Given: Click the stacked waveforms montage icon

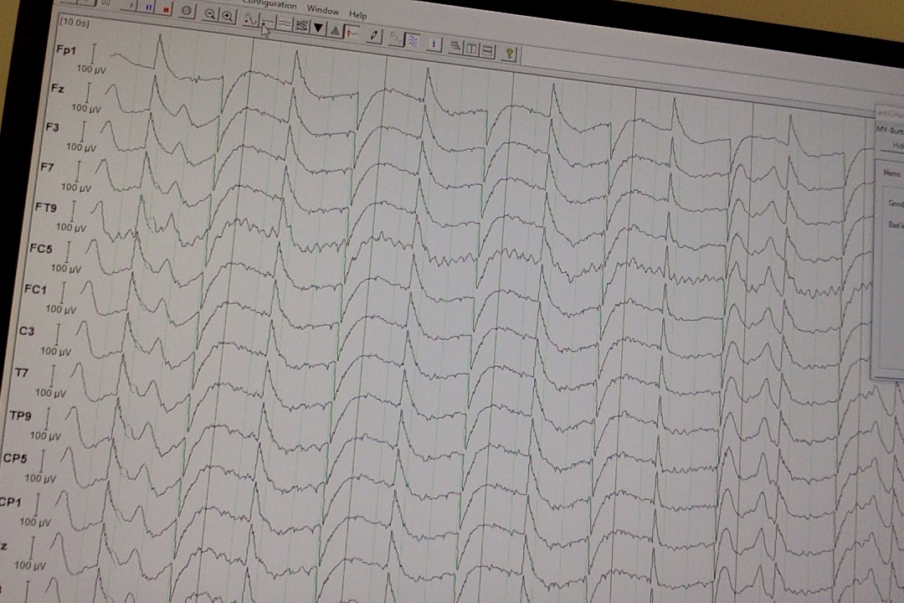Looking at the screenshot, I should click(301, 26).
